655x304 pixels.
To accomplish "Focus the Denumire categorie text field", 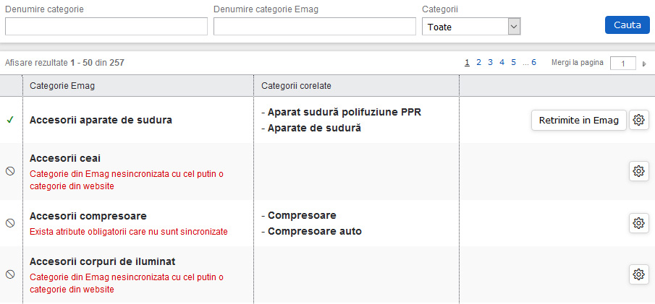I will click(106, 27).
